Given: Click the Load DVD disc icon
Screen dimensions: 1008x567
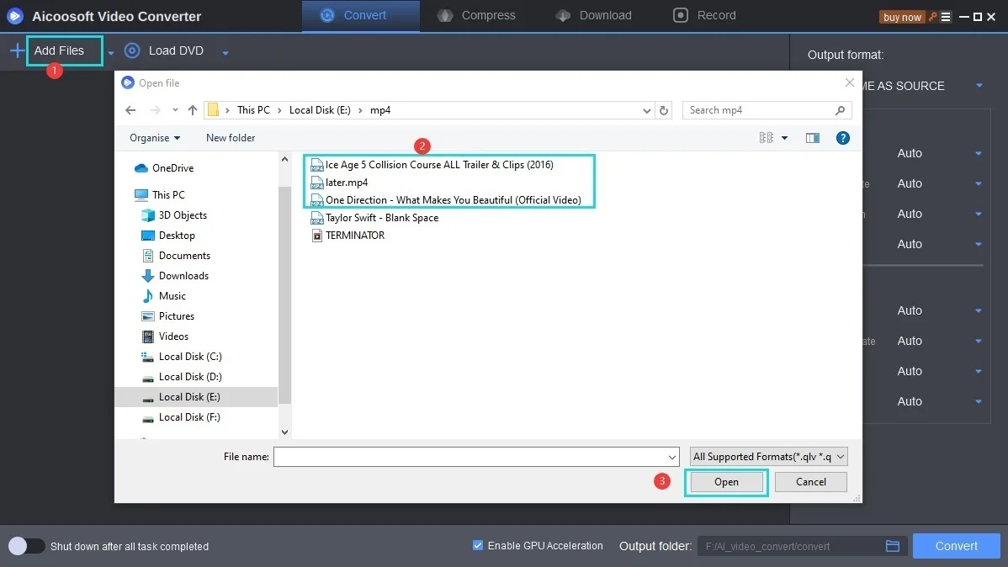Looking at the screenshot, I should click(132, 51).
